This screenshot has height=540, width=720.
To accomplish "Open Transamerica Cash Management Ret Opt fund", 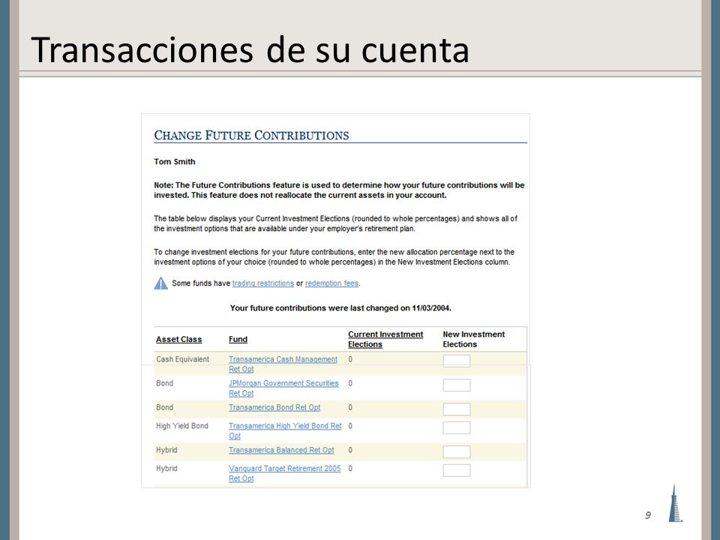I will 283,364.
